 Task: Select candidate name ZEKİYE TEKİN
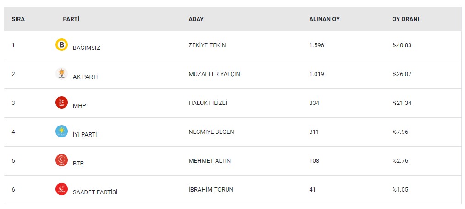[207, 45]
